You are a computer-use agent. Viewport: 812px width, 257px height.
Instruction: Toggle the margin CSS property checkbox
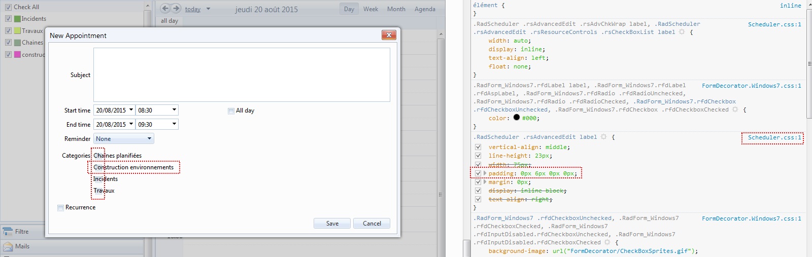478,182
